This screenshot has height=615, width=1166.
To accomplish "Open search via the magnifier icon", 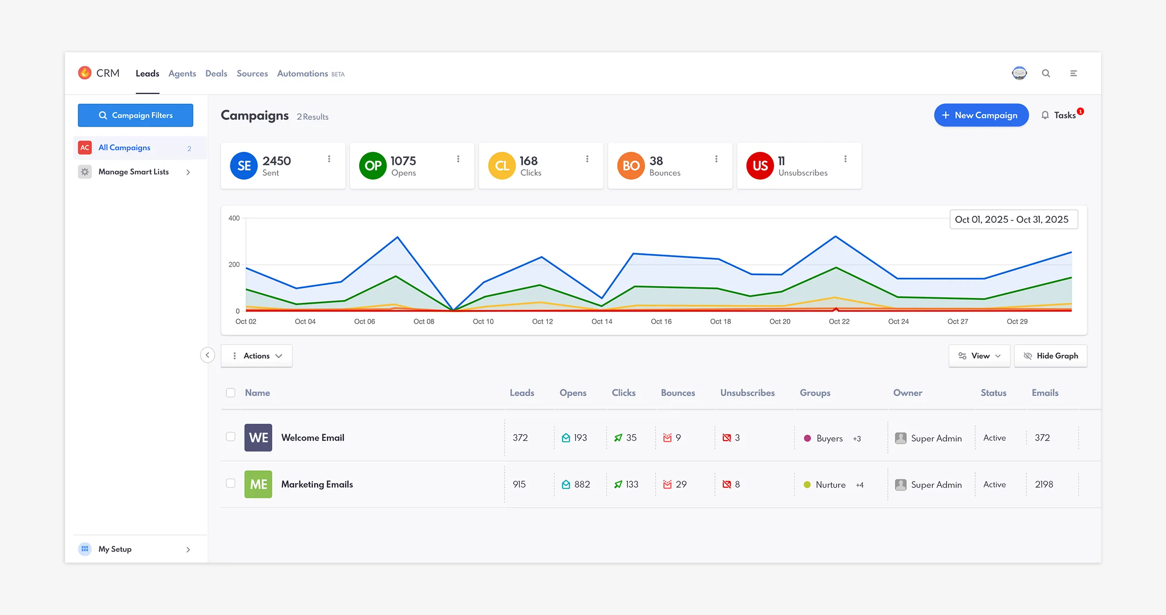I will (1046, 73).
